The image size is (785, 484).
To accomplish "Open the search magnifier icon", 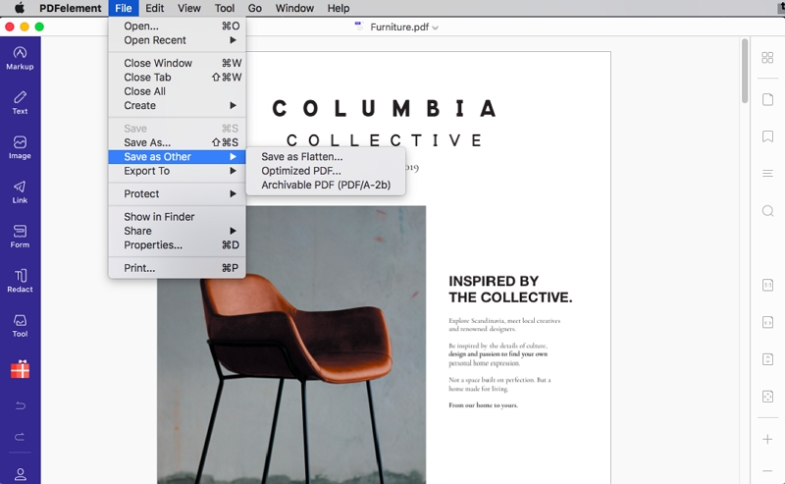I will point(767,211).
